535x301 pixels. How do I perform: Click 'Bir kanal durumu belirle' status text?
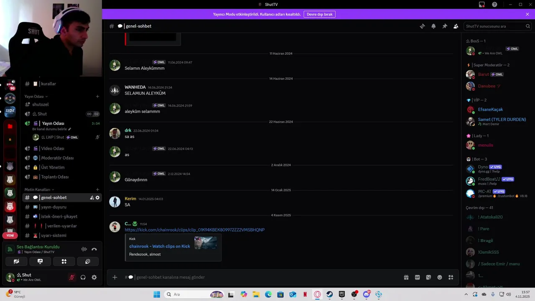pyautogui.click(x=50, y=129)
